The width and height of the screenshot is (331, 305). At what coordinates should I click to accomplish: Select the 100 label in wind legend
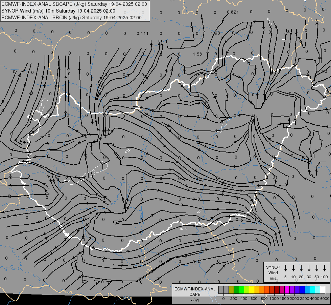click(325, 277)
